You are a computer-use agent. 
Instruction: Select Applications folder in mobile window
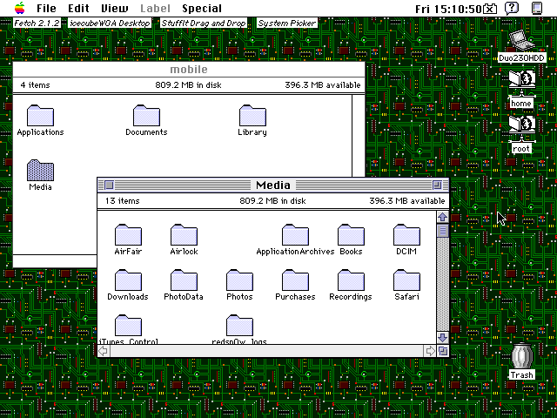point(41,116)
